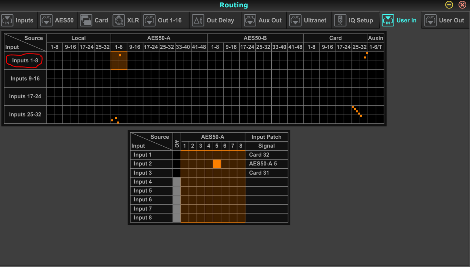The width and height of the screenshot is (470, 267).
Task: Patch Input 1 to AES50-A channel 1
Action: point(185,155)
